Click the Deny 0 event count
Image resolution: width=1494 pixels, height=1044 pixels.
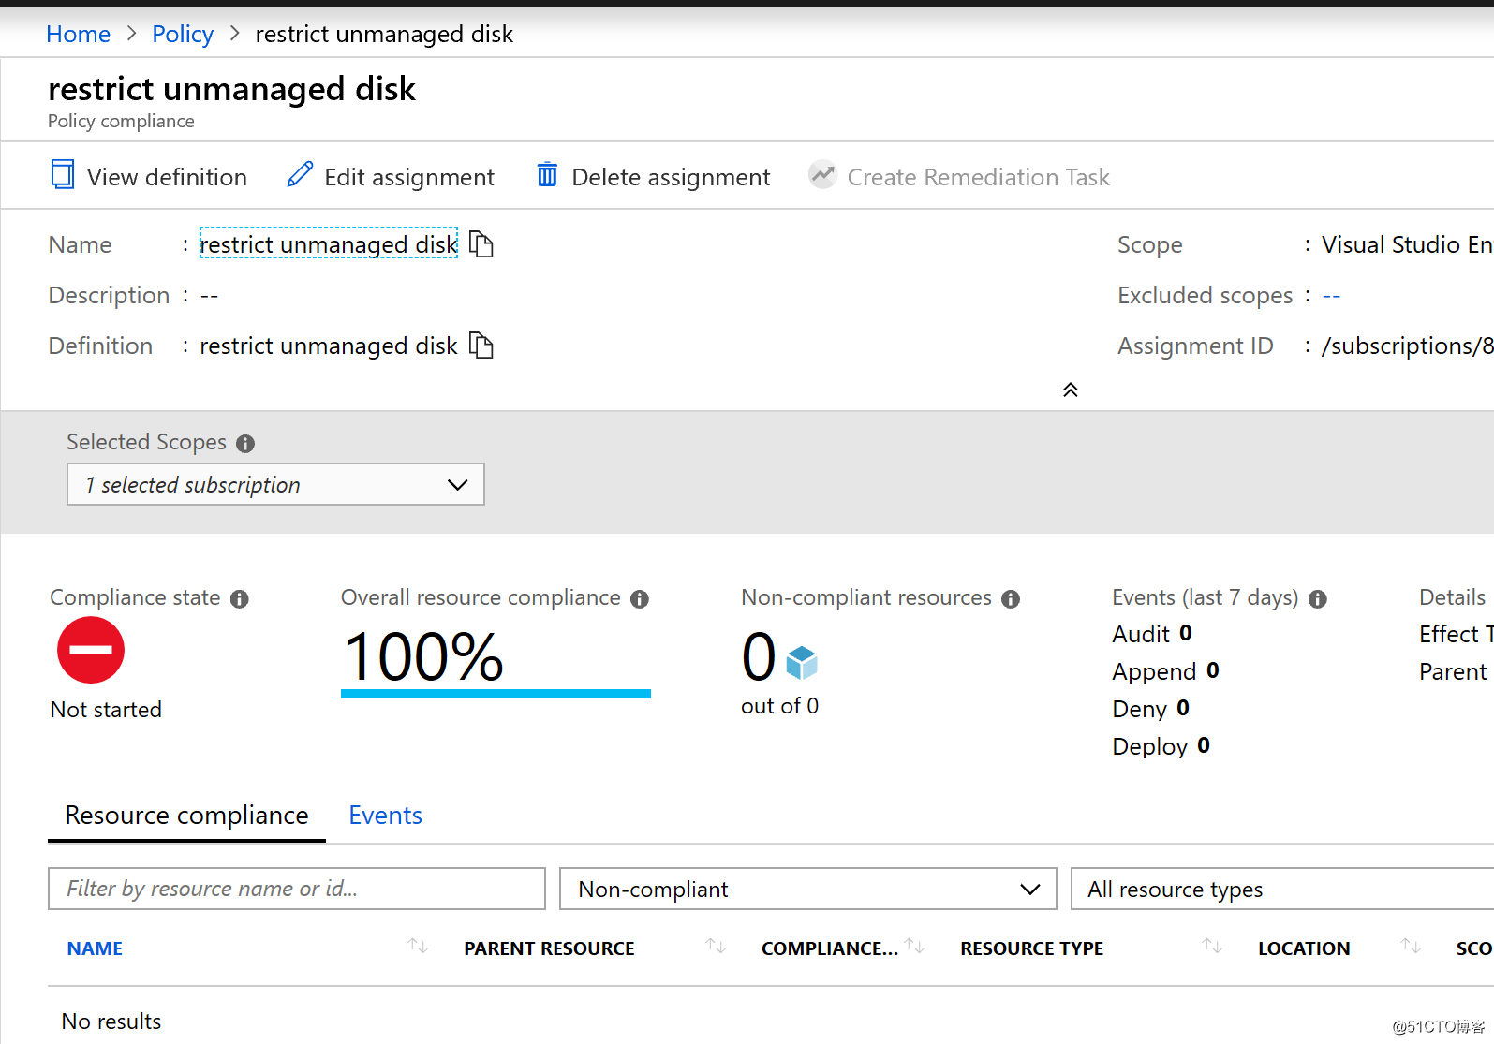pos(1150,709)
